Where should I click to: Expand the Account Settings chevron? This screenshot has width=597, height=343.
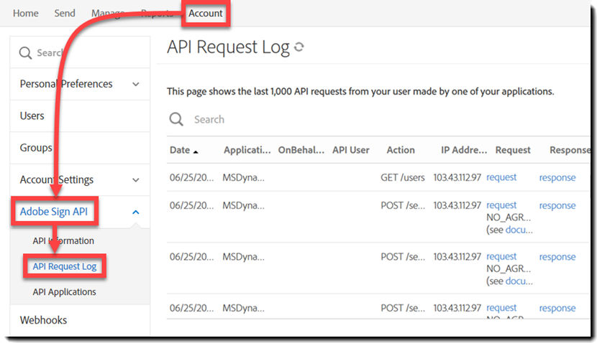tap(136, 180)
